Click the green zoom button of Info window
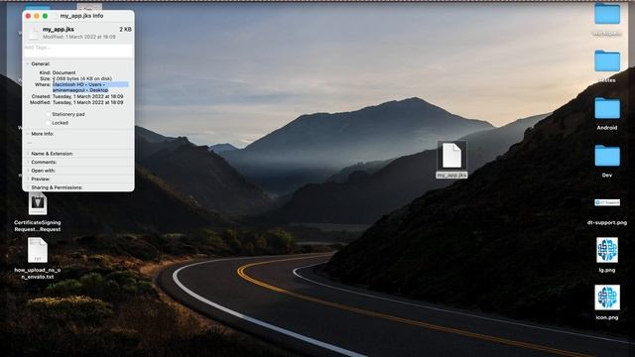Screen dimensions: 635x357 [x=45, y=16]
